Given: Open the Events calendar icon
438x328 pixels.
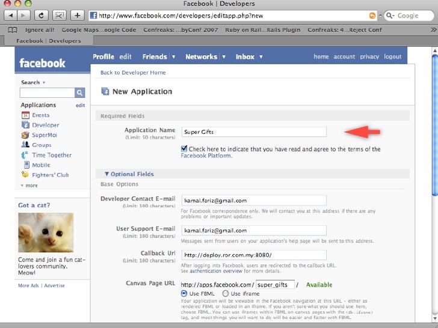Looking at the screenshot, I should click(25, 115).
